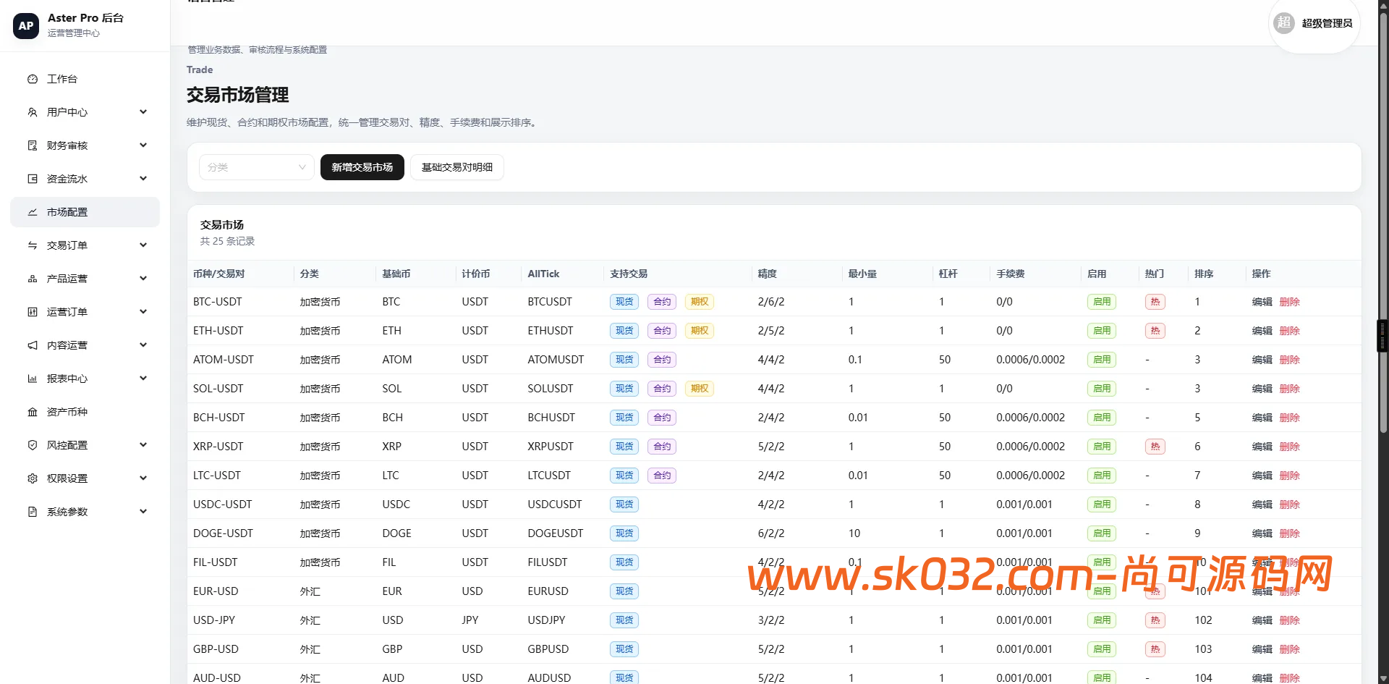
Task: Click 热 tag in BTC-USDT row
Action: click(1155, 302)
